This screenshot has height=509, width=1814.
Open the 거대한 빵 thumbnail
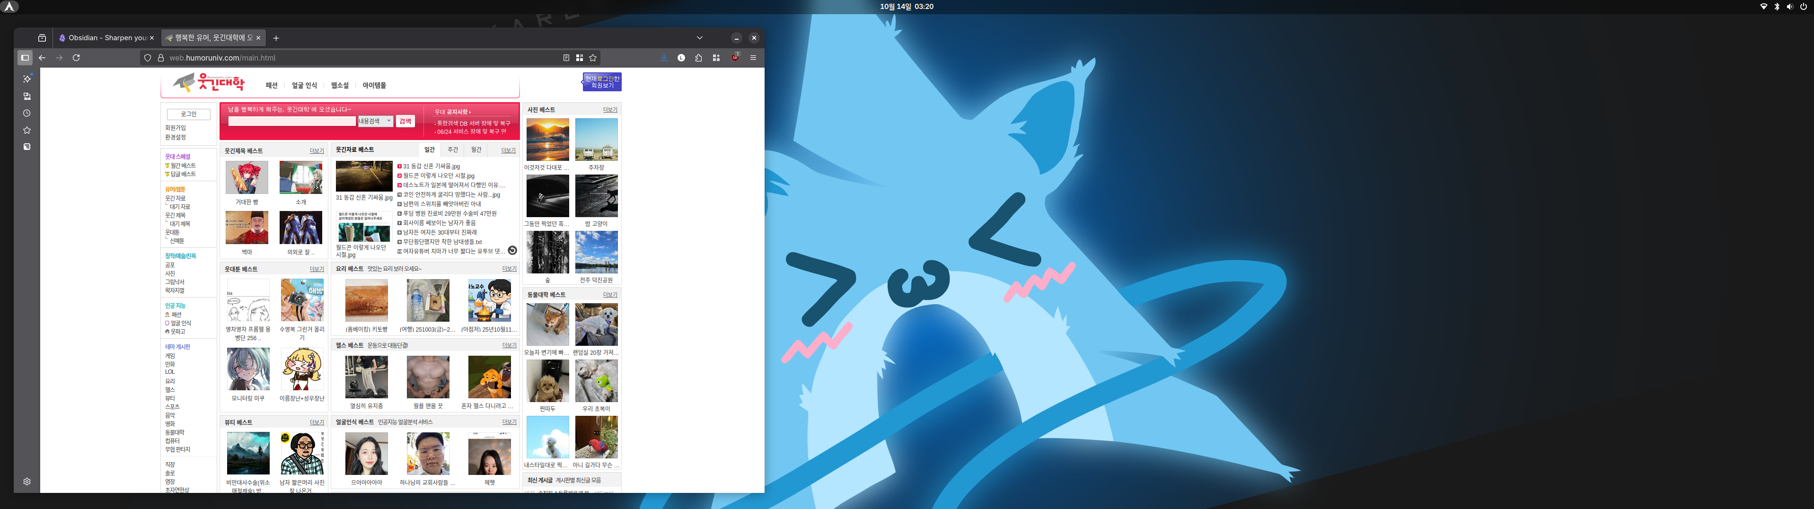pyautogui.click(x=247, y=177)
